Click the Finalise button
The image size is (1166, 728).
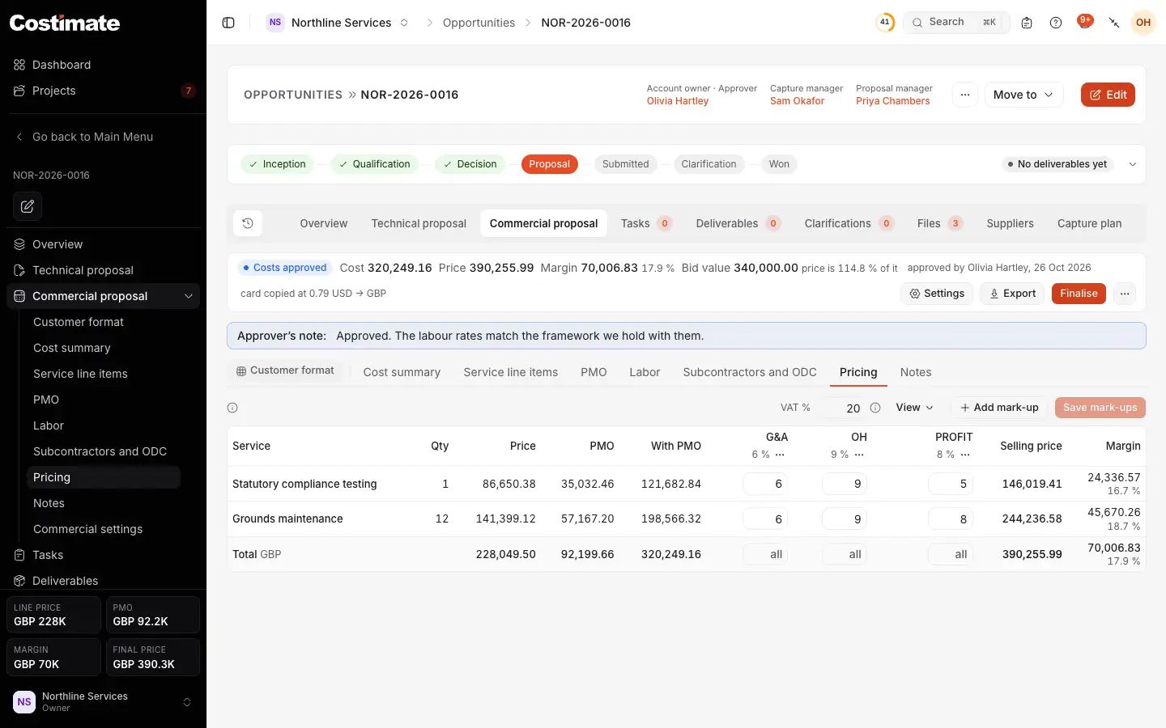coord(1079,294)
